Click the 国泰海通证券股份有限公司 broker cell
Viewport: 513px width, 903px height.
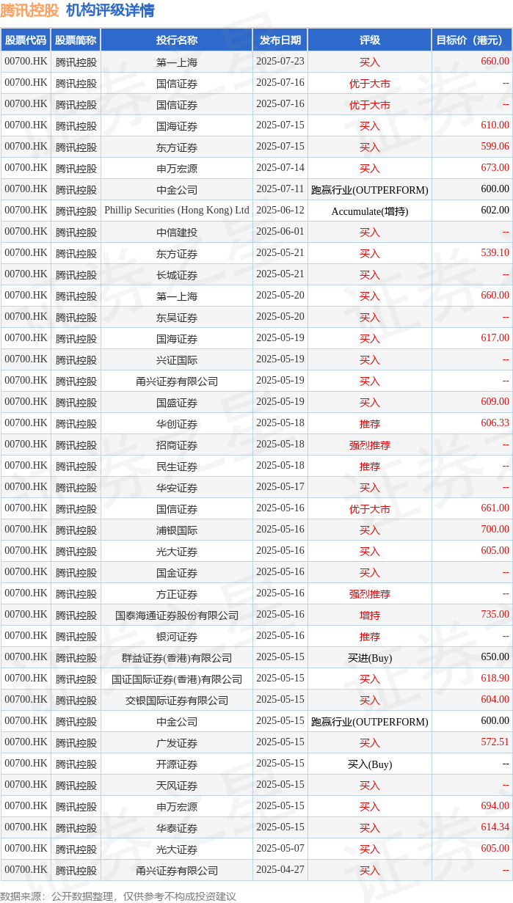177,615
